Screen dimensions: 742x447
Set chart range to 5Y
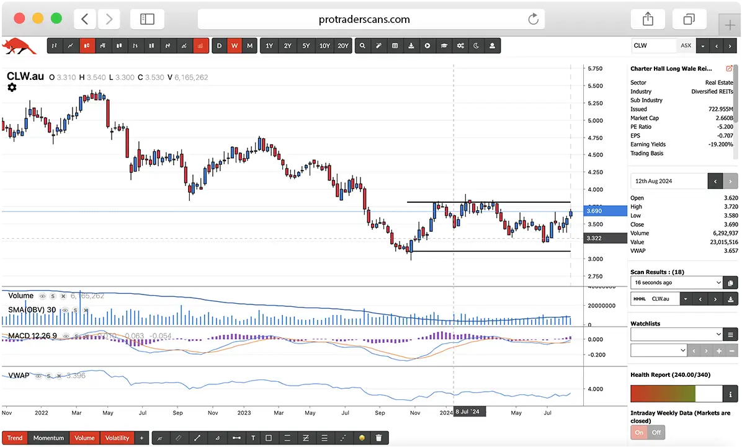point(306,46)
